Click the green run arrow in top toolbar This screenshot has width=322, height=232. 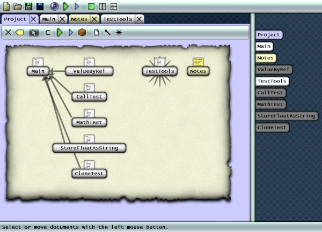click(65, 6)
